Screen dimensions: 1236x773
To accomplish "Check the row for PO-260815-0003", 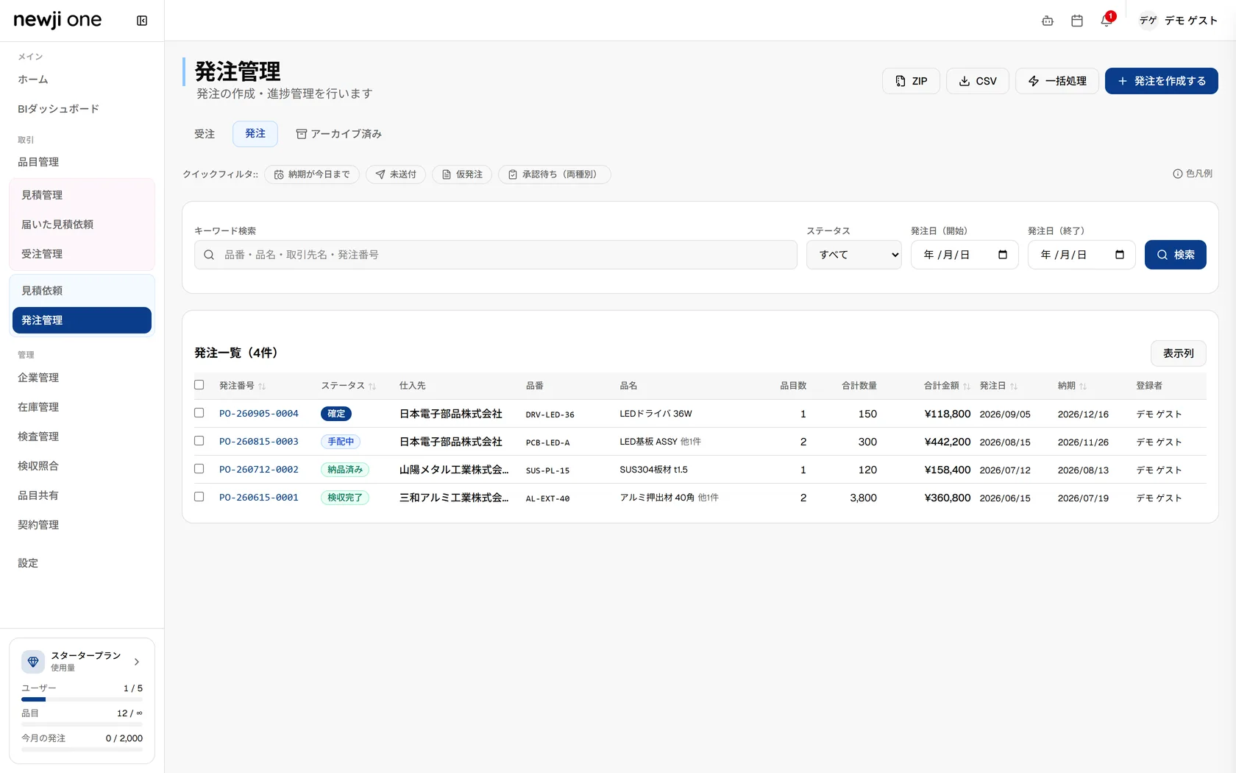I will (x=199, y=441).
